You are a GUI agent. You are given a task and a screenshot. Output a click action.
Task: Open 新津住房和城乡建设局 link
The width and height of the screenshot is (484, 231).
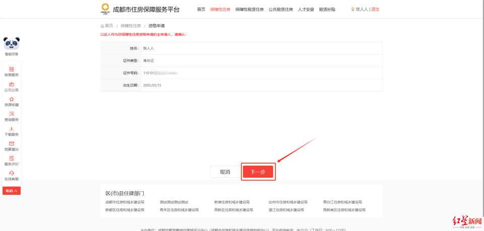[232, 202]
